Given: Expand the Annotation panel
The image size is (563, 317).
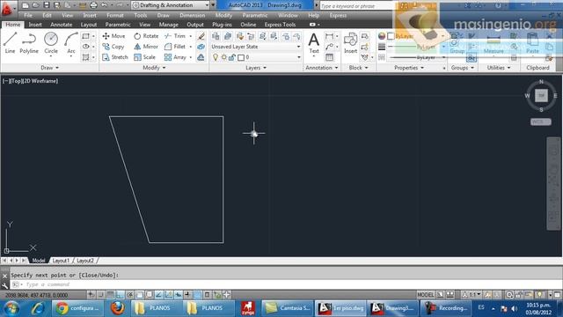Looking at the screenshot, I should coord(322,68).
